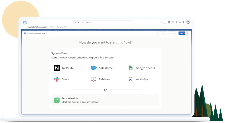Image resolution: width=225 pixels, height=123 pixels.
Task: Choose the Tableau icon
Action: pyautogui.click(x=94, y=79)
